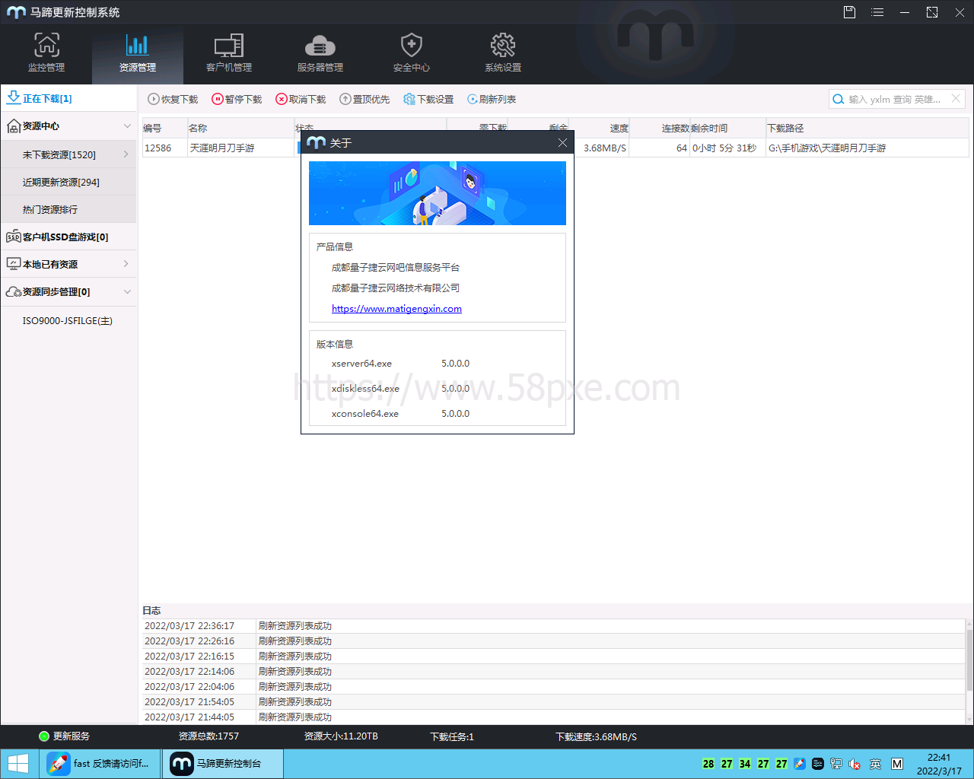This screenshot has height=779, width=974.
Task: Click 刷新列表 refresh list
Action: tap(492, 99)
